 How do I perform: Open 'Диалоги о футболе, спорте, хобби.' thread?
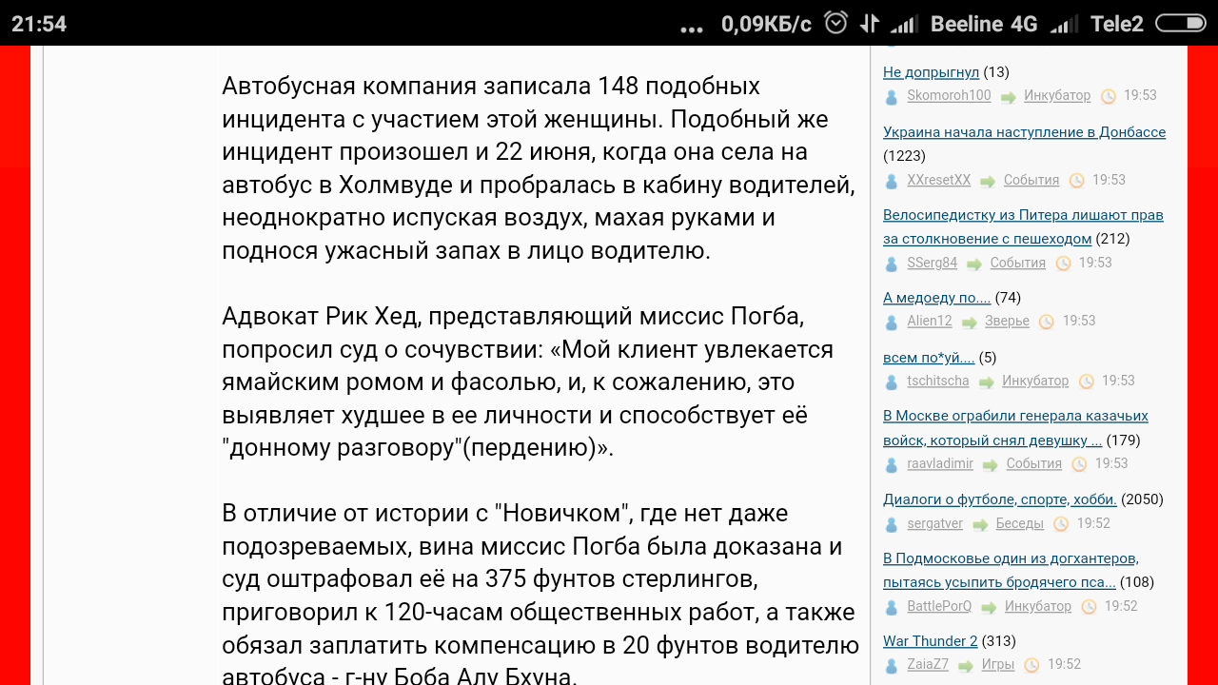click(1000, 499)
